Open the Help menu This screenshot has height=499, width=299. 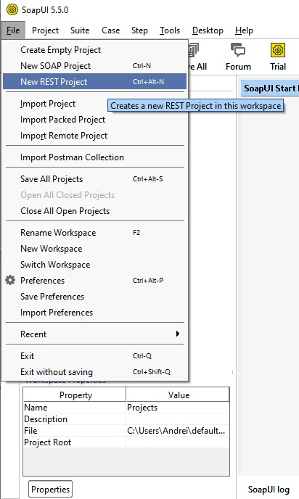(244, 30)
